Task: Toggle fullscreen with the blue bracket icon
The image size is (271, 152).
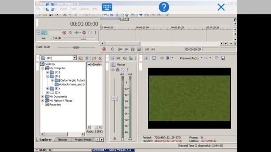Action: (50, 7)
